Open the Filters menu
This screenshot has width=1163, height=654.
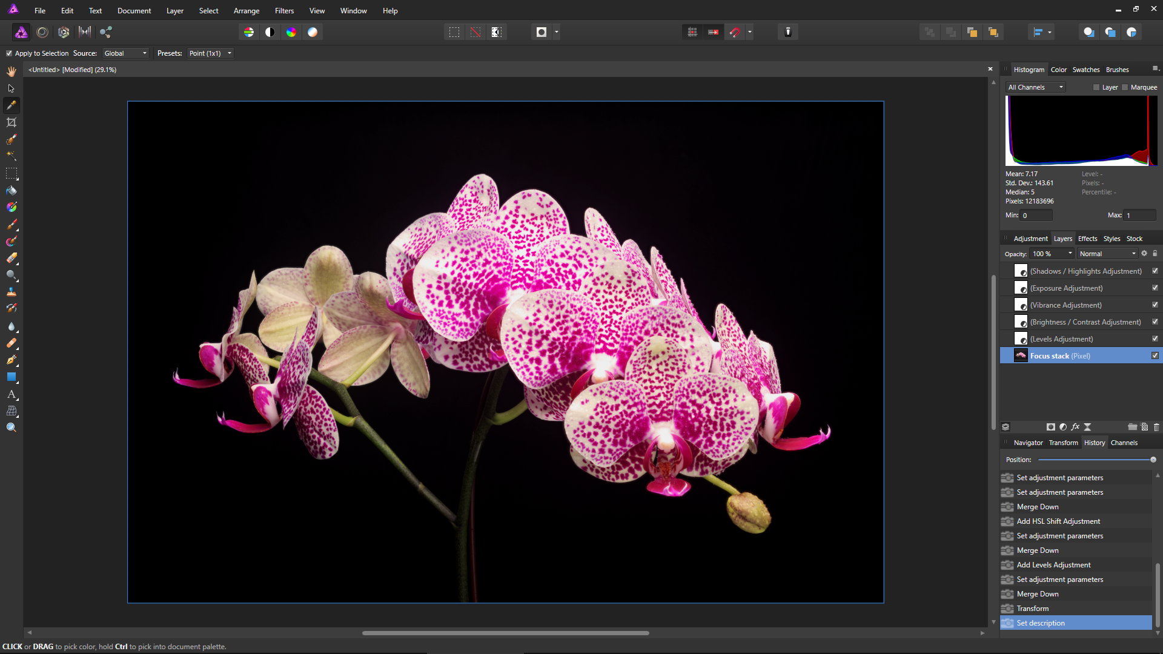pos(284,11)
